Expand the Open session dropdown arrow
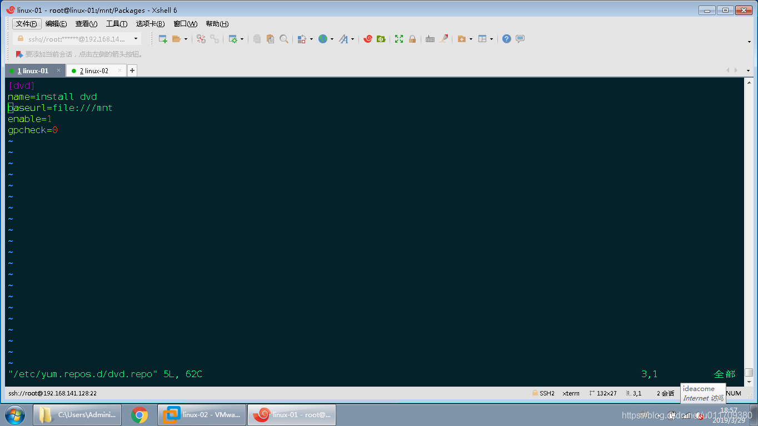The width and height of the screenshot is (758, 426). tap(186, 39)
